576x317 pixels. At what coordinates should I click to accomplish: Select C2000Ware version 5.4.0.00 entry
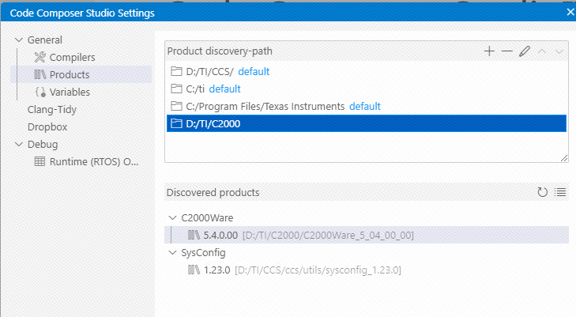tap(367, 235)
